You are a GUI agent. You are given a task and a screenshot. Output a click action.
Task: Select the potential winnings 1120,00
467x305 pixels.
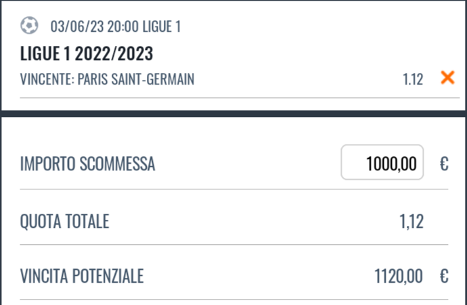tap(398, 276)
